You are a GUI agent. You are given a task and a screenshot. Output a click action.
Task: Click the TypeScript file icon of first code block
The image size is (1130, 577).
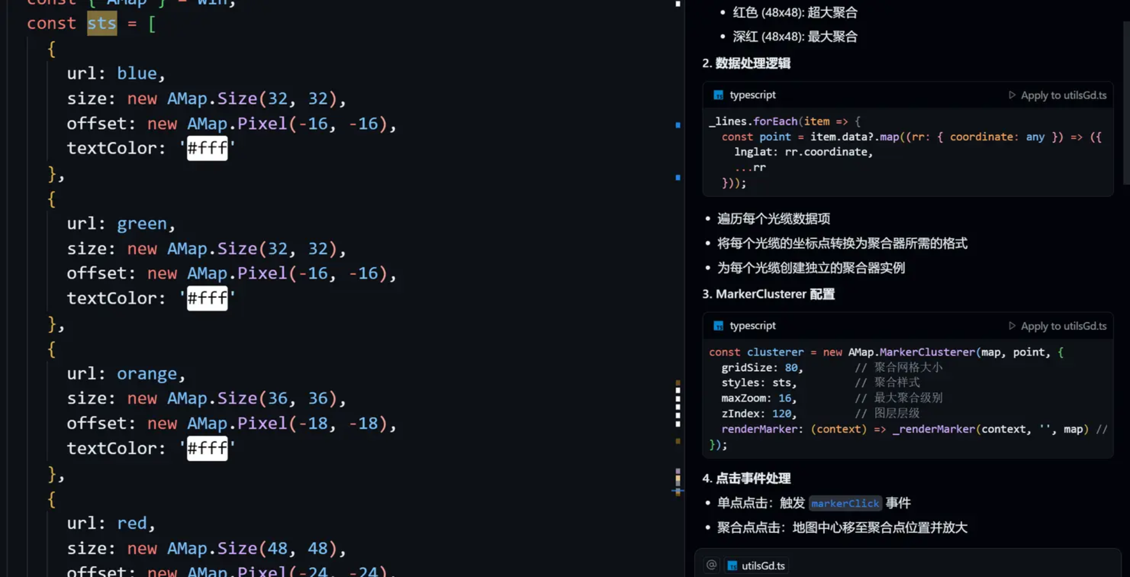click(x=719, y=95)
